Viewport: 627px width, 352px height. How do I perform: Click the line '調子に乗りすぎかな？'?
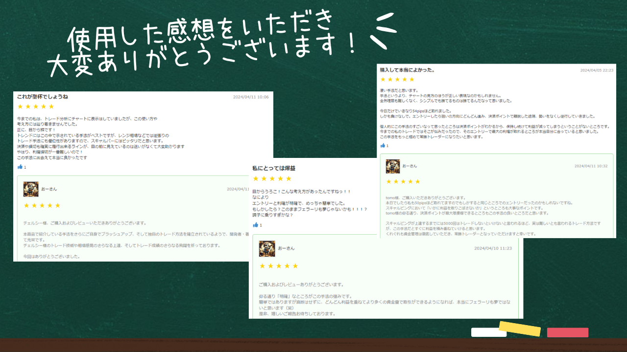point(273,215)
